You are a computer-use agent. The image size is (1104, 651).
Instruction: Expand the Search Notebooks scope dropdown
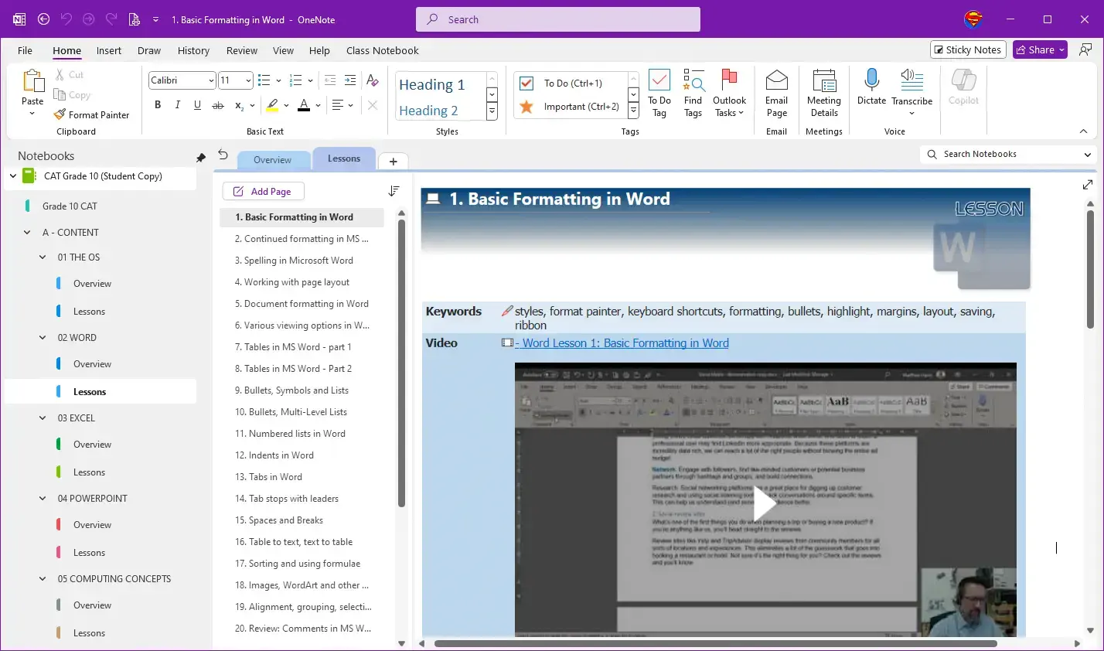pyautogui.click(x=1087, y=155)
